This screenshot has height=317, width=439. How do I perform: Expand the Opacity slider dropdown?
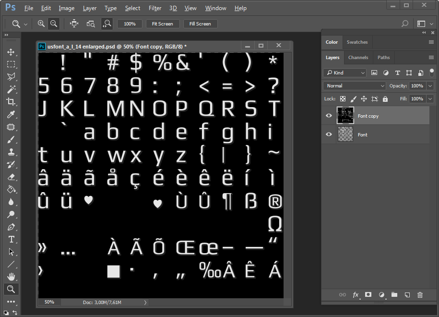(x=430, y=86)
